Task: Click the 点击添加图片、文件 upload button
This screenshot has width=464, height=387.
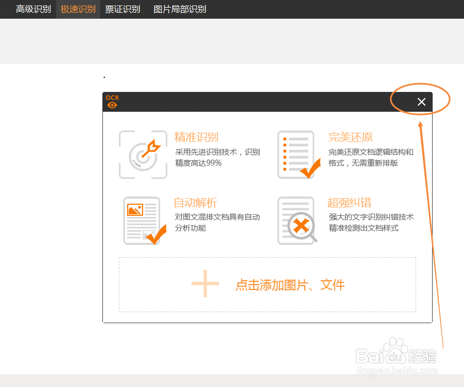Action: [290, 285]
